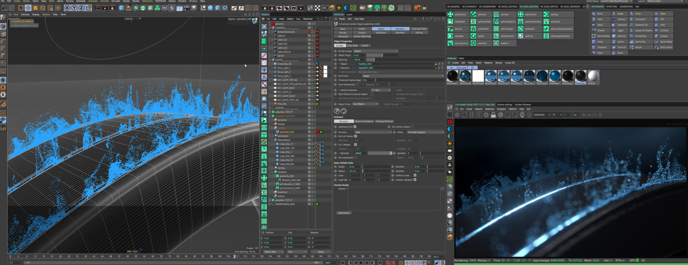Open the Takes tab
The height and width of the screenshot is (265, 688).
click(461, 58)
